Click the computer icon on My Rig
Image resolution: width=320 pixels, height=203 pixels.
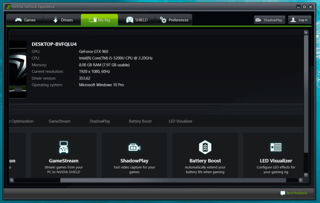click(93, 20)
